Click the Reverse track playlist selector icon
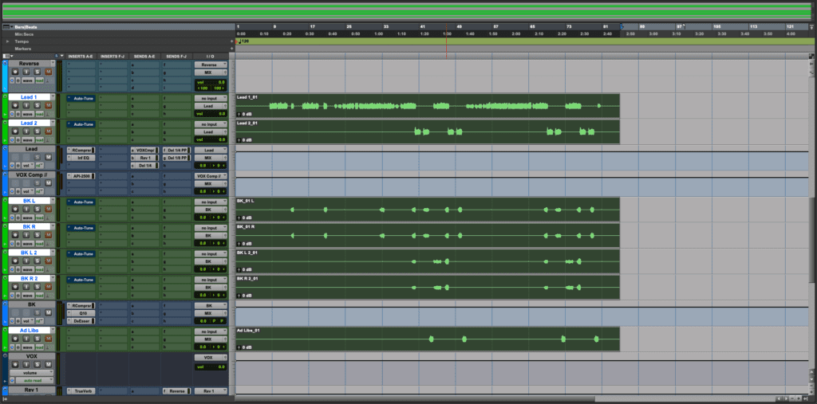The image size is (817, 404). tap(12, 80)
